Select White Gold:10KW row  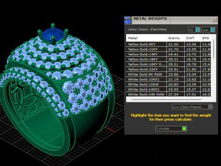click(x=169, y=84)
